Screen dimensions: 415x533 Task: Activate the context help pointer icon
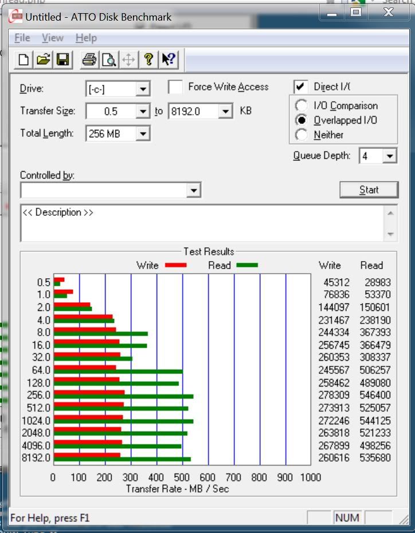169,60
